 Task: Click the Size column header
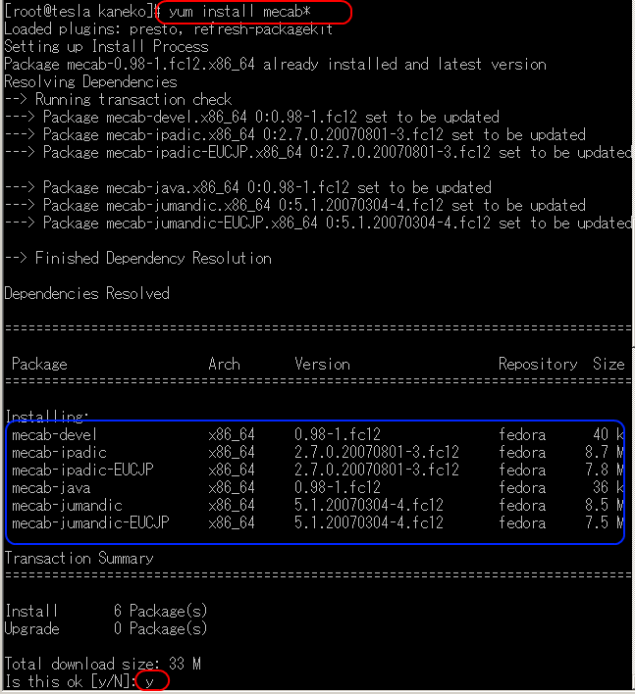(609, 365)
